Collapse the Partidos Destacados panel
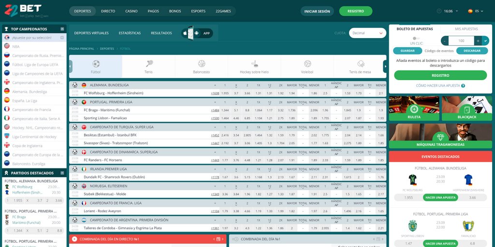The height and width of the screenshot is (247, 495). (62, 173)
